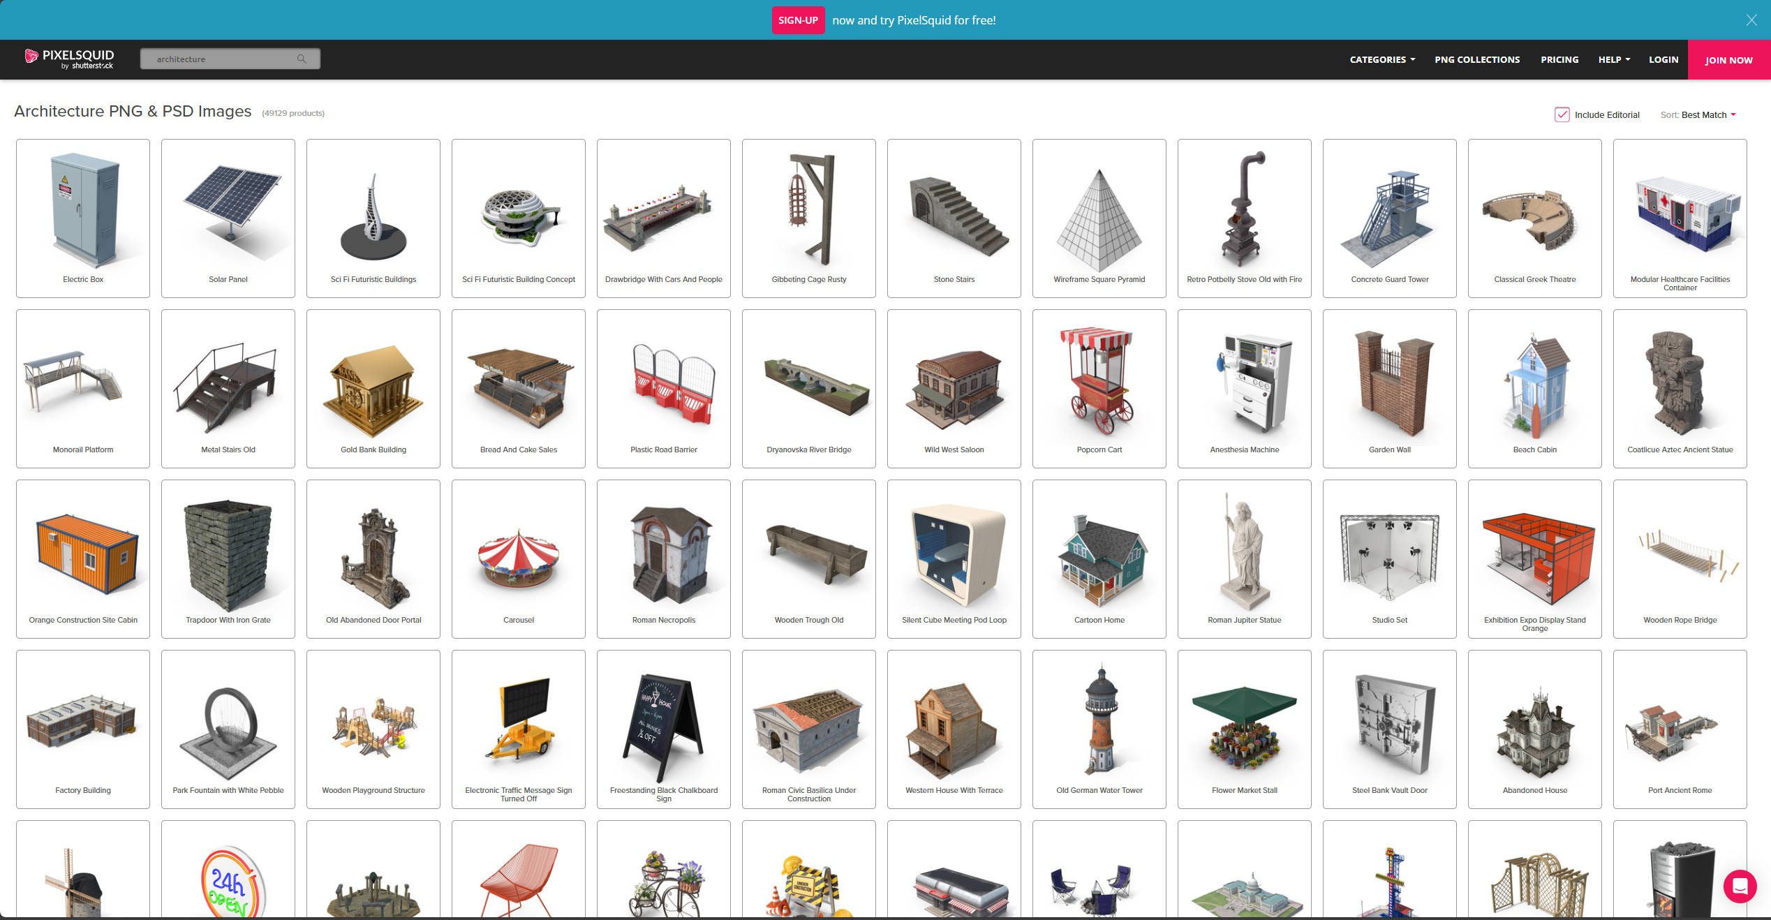
Task: Open Sci Fi Futuristic Building Concept
Action: (519, 218)
